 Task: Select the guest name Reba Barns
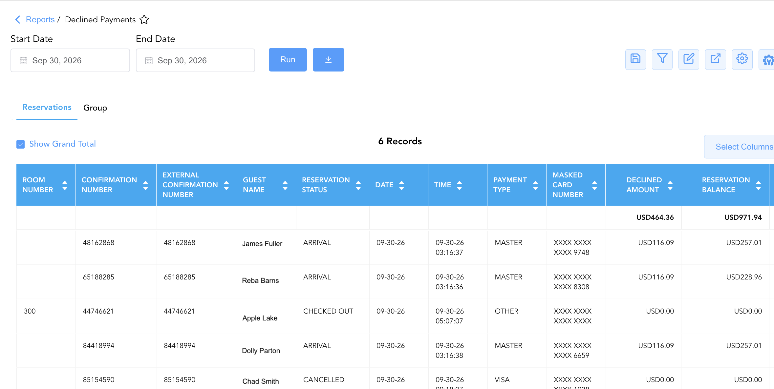point(260,280)
